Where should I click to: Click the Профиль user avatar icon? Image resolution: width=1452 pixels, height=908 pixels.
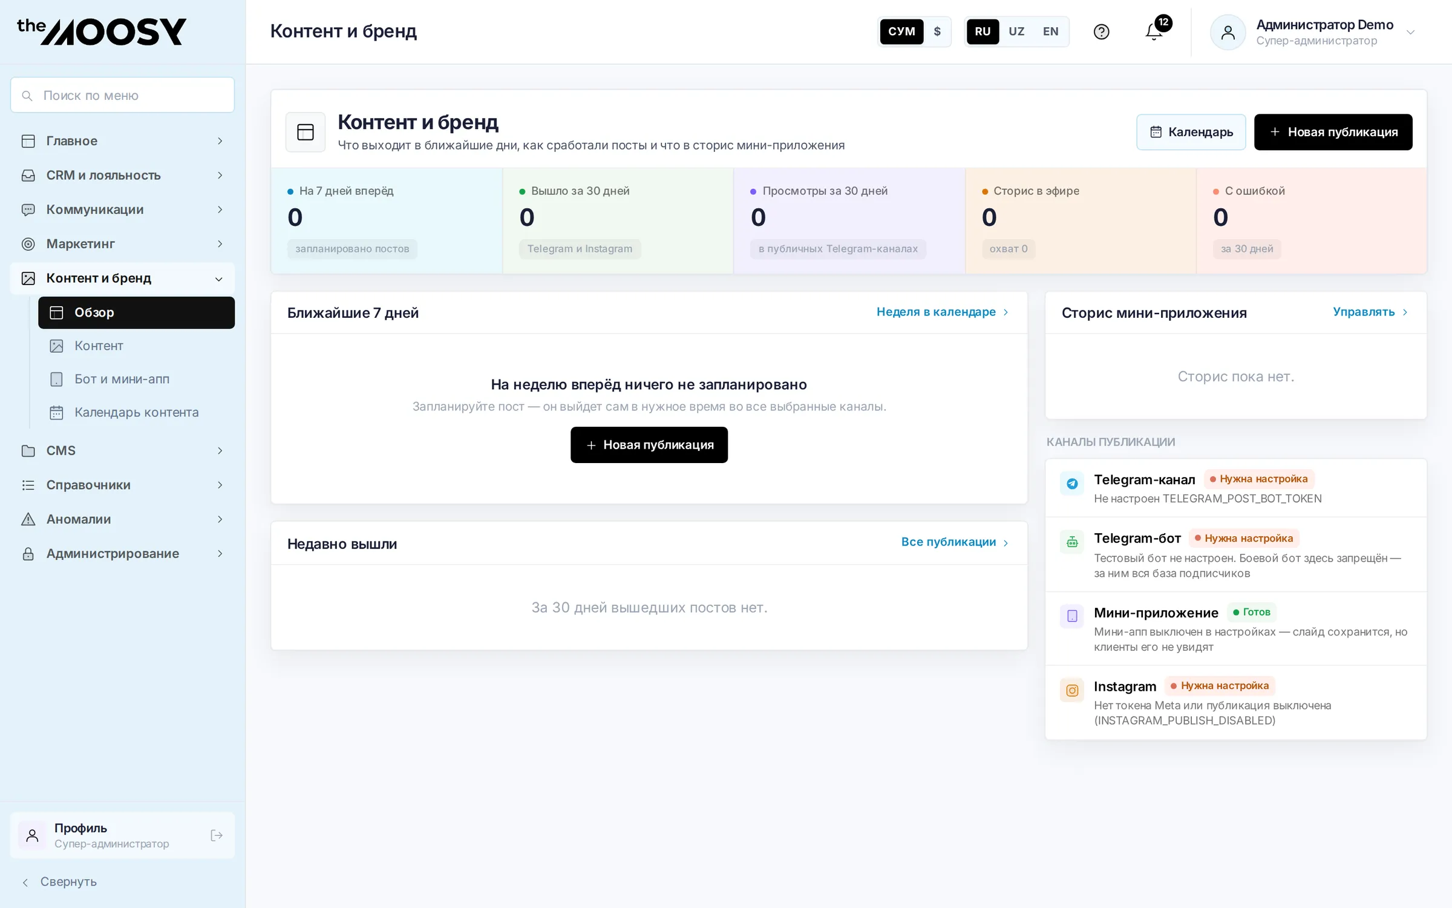(33, 835)
